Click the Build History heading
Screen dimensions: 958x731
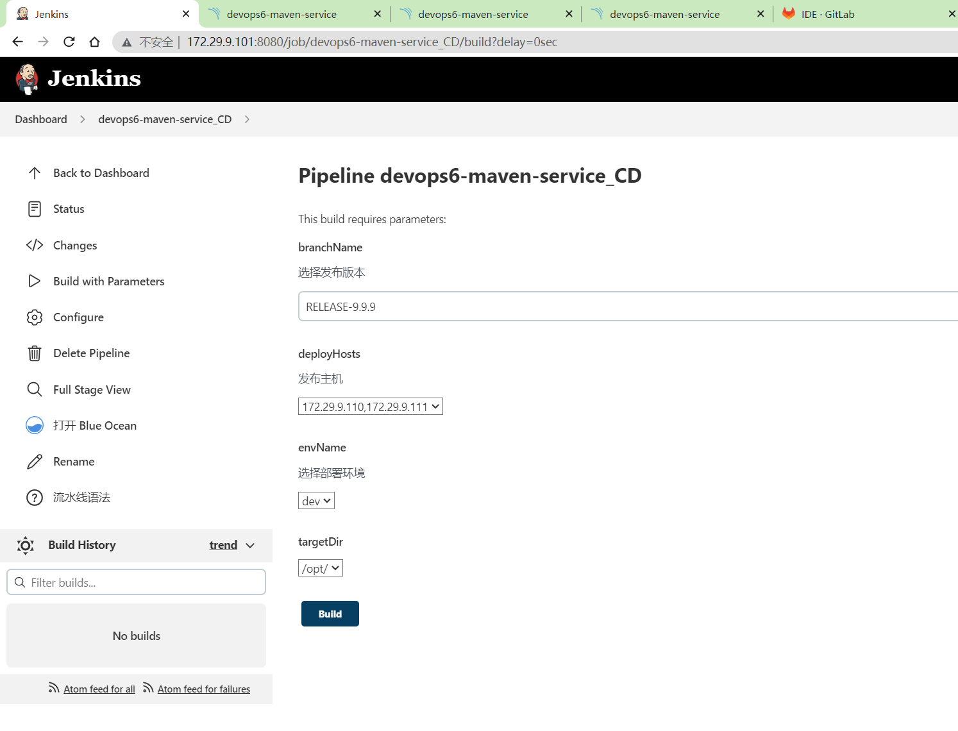(82, 545)
